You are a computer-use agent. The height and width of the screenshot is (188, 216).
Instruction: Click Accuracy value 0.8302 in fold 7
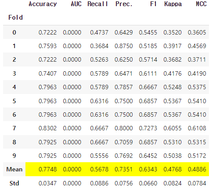(47, 128)
